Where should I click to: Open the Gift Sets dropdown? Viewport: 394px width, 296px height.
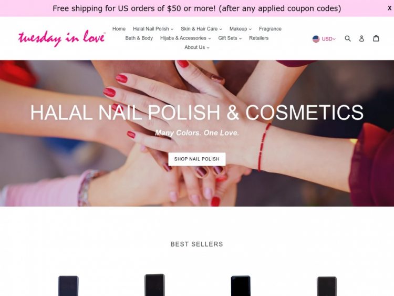[230, 38]
